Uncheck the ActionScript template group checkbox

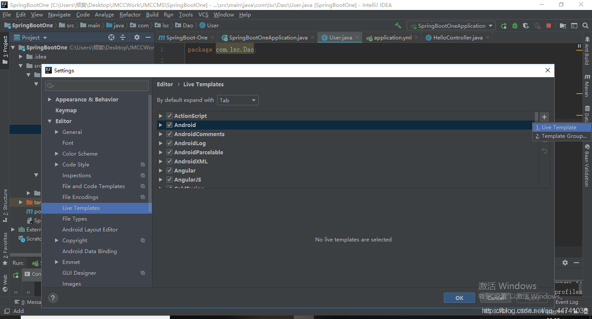169,116
